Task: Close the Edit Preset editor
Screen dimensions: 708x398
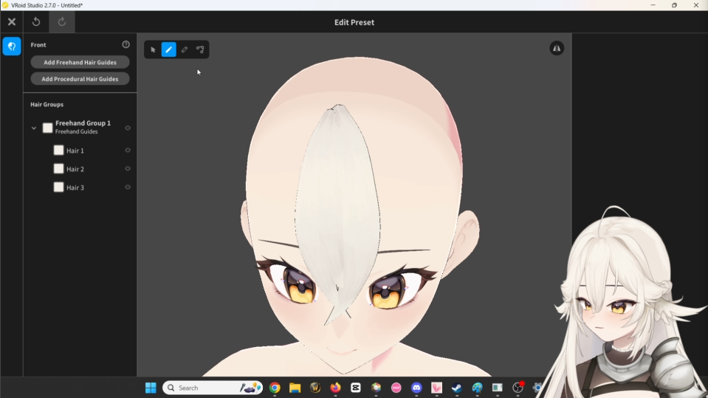Action: coord(12,21)
